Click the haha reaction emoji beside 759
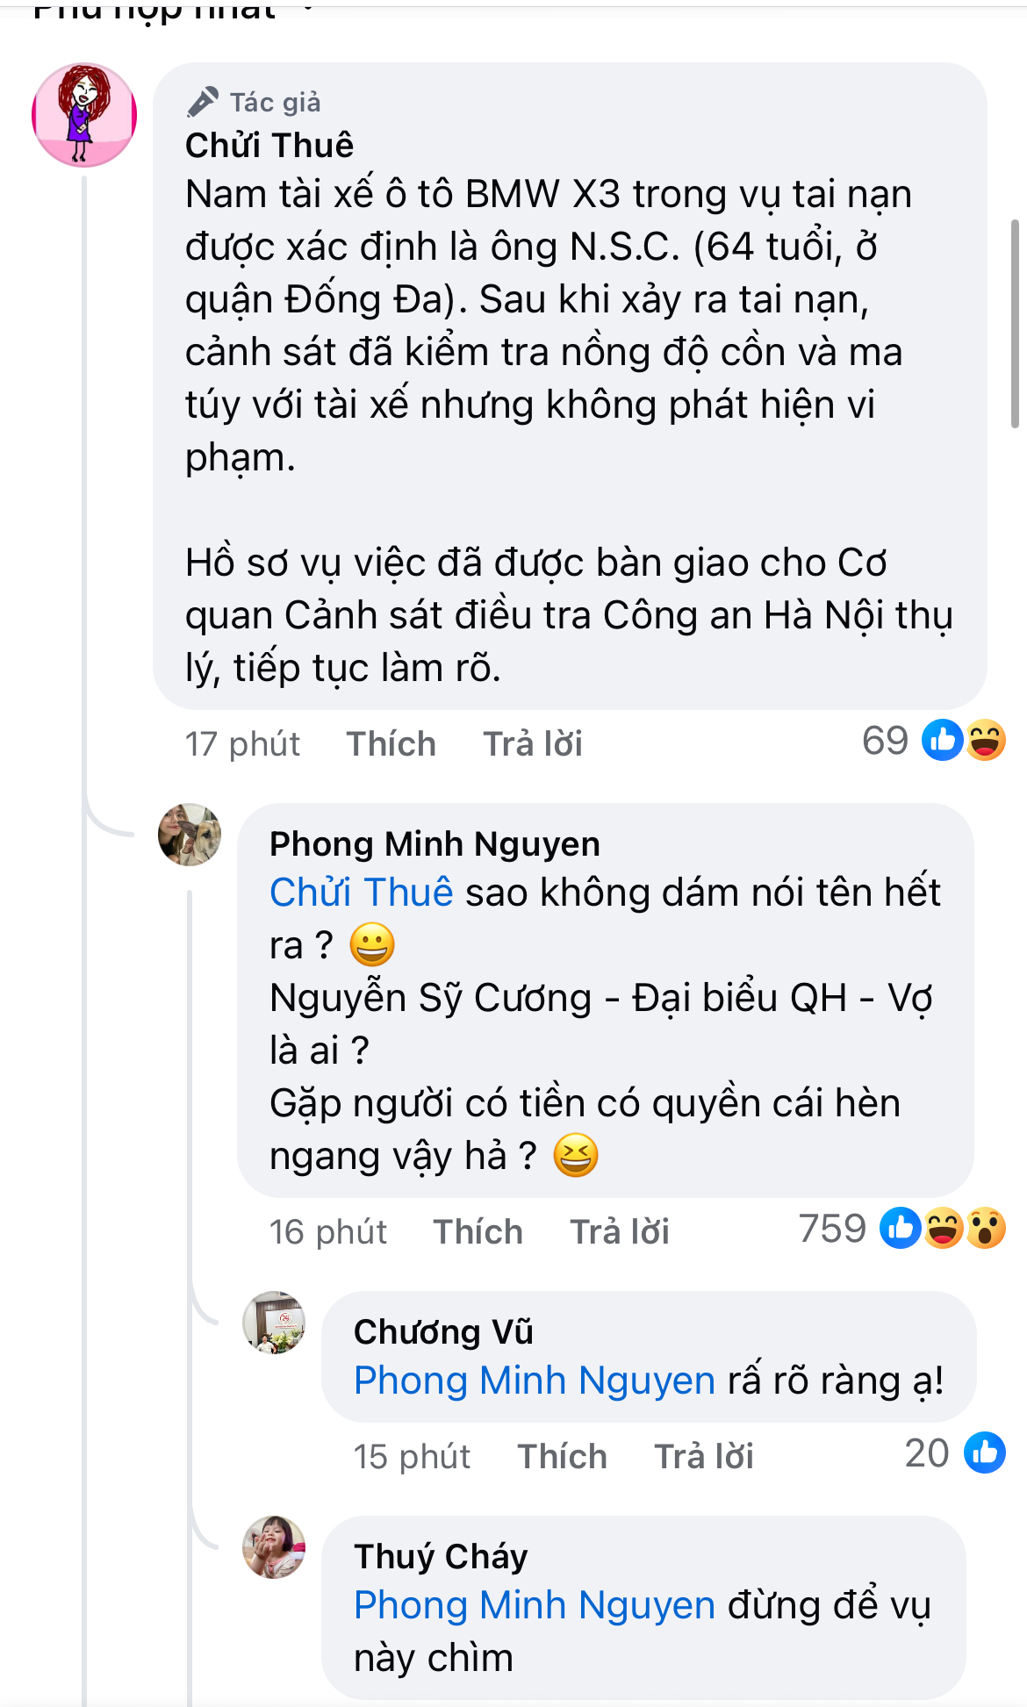The width and height of the screenshot is (1027, 1707). [x=944, y=1228]
